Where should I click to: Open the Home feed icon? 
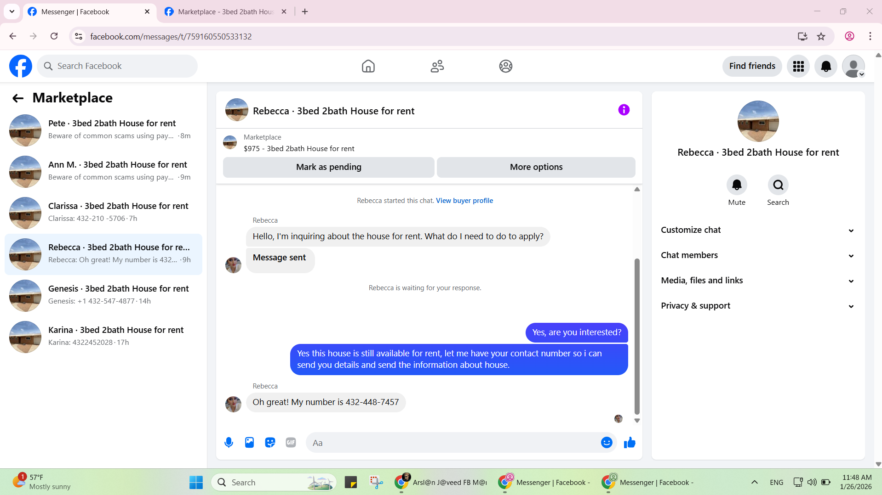(368, 66)
